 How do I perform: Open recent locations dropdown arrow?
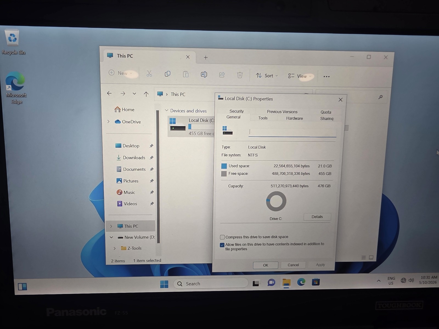134,94
